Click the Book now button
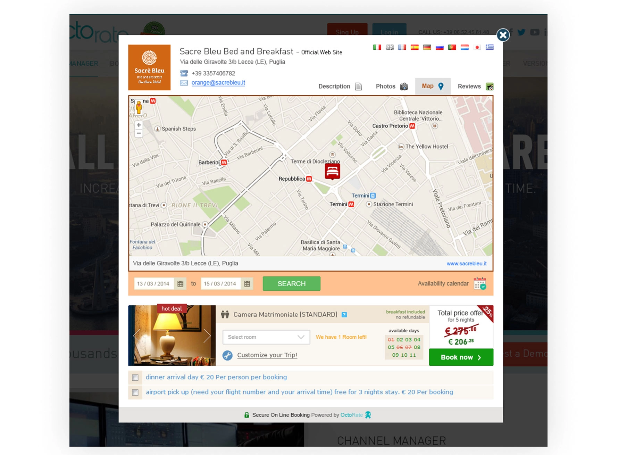Screen dimensions: 618x455 [x=461, y=357]
